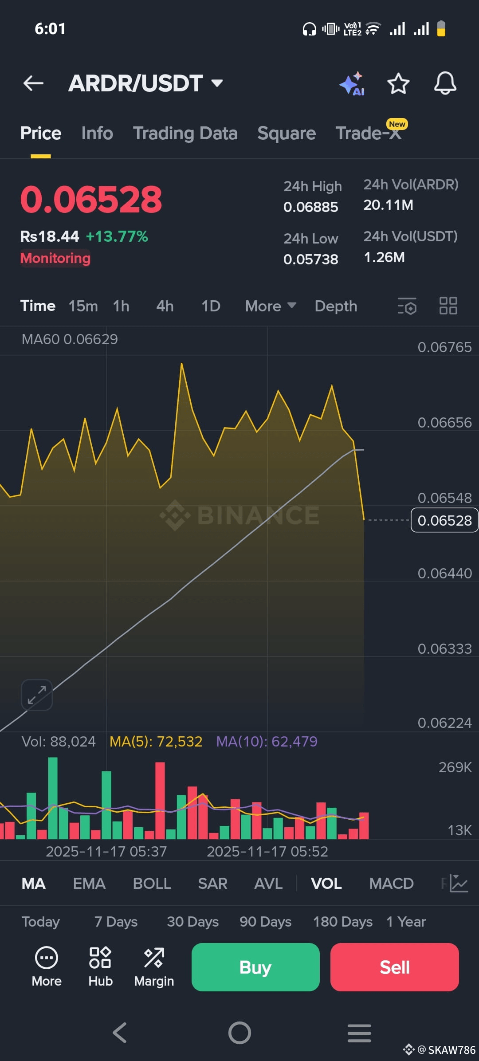The width and height of the screenshot is (479, 1061).
Task: Tap the +13.77% change value
Action: [117, 236]
